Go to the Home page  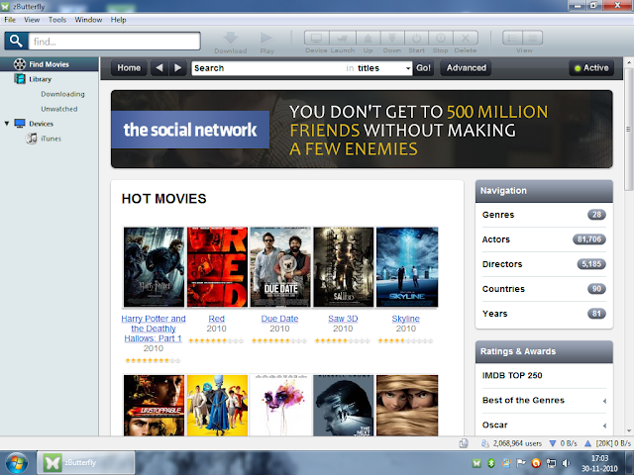[129, 68]
